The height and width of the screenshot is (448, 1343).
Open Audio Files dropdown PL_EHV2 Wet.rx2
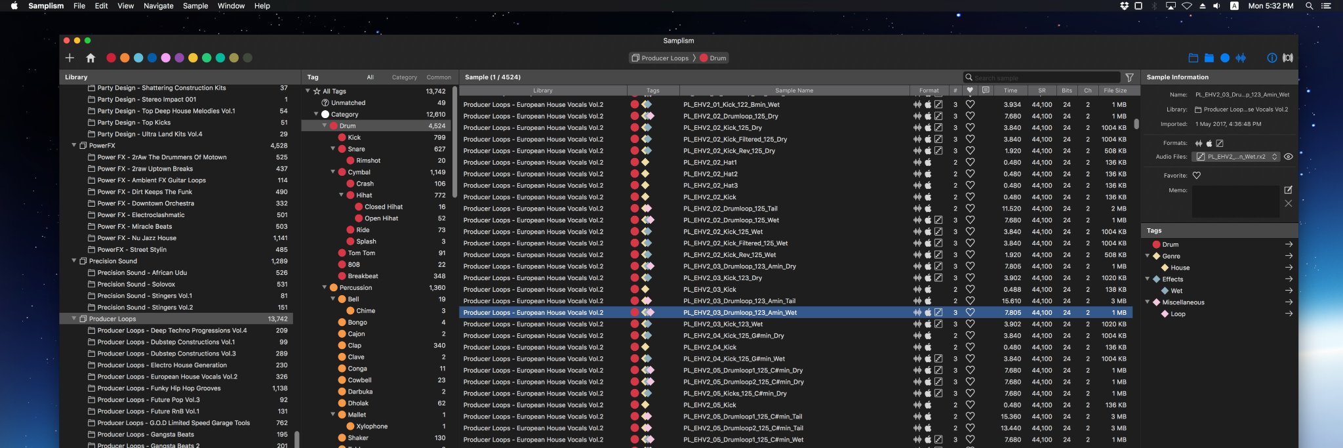pyautogui.click(x=1235, y=157)
